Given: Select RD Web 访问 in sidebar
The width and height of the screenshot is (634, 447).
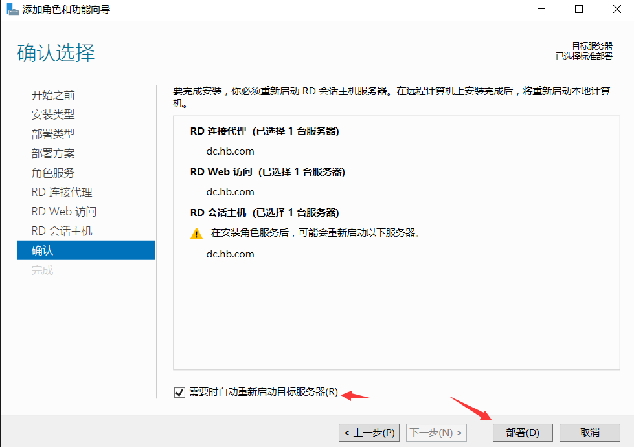Looking at the screenshot, I should pyautogui.click(x=64, y=211).
